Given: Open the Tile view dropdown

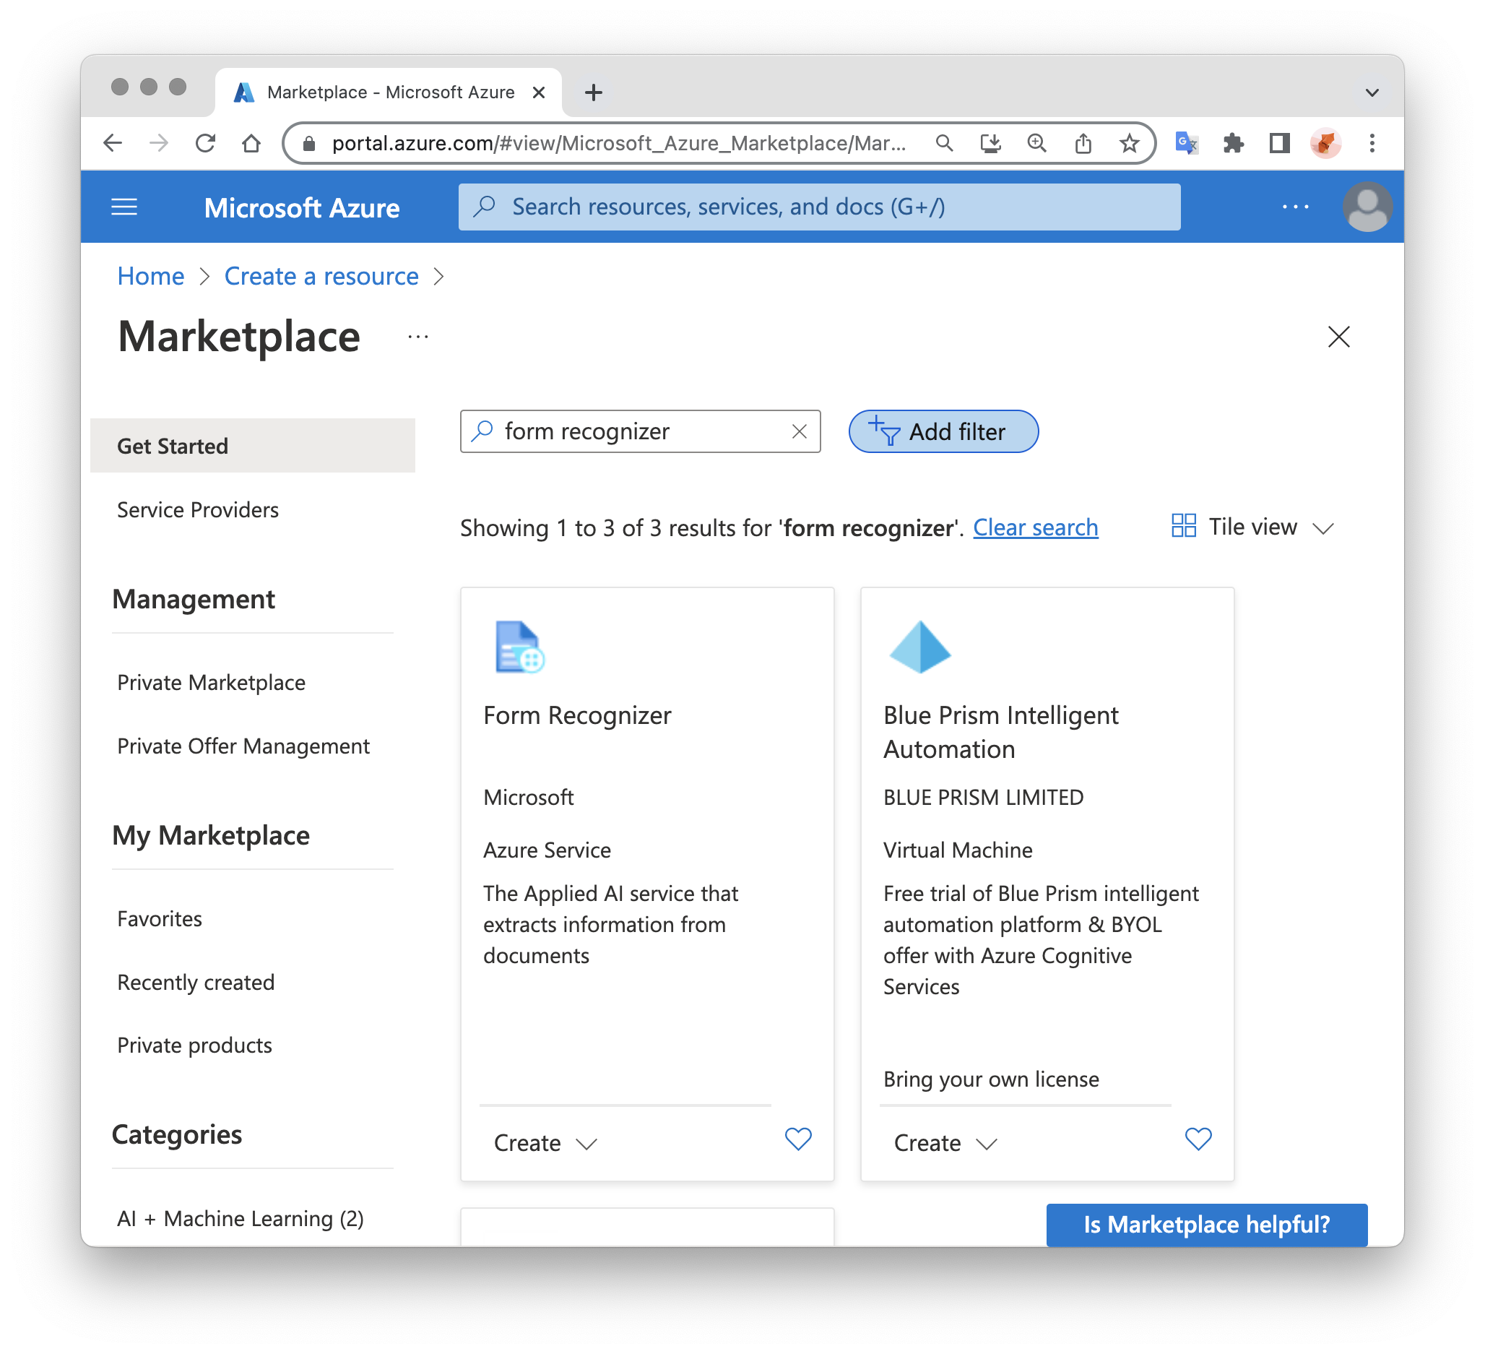Looking at the screenshot, I should click(1252, 527).
